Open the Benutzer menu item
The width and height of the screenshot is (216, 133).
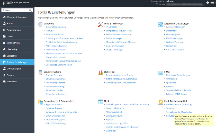point(17,75)
